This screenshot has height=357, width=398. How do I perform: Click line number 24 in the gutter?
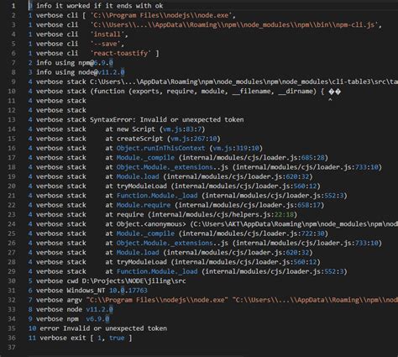coord(12,224)
